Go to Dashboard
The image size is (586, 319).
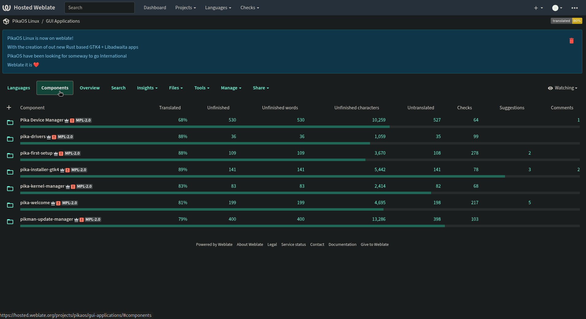[x=155, y=8]
